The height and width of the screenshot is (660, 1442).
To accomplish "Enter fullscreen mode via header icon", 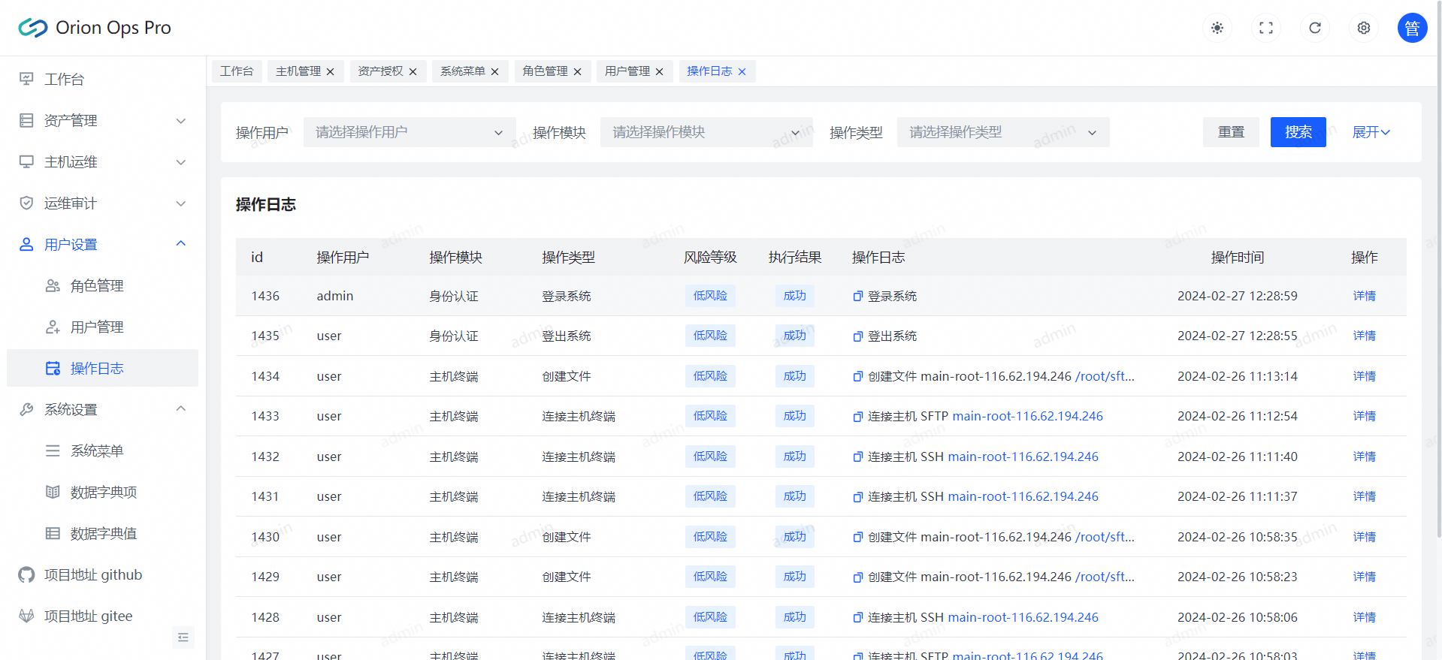I will (1265, 28).
